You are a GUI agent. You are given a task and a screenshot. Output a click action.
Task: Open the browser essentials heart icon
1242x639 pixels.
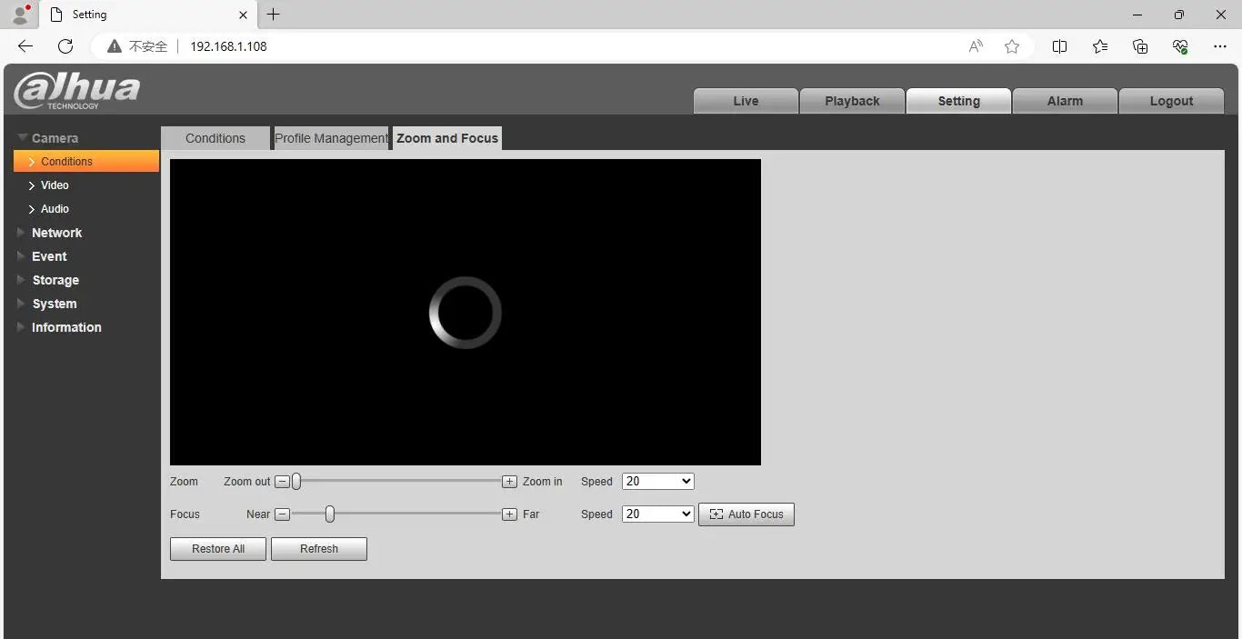click(1180, 46)
